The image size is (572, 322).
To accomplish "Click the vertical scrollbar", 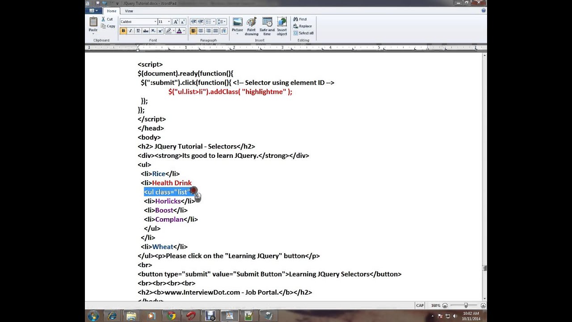I will (484, 177).
